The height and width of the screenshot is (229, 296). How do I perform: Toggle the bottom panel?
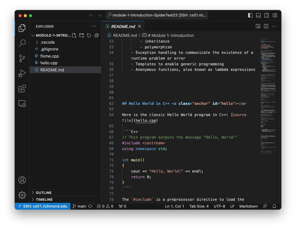tap(258, 15)
